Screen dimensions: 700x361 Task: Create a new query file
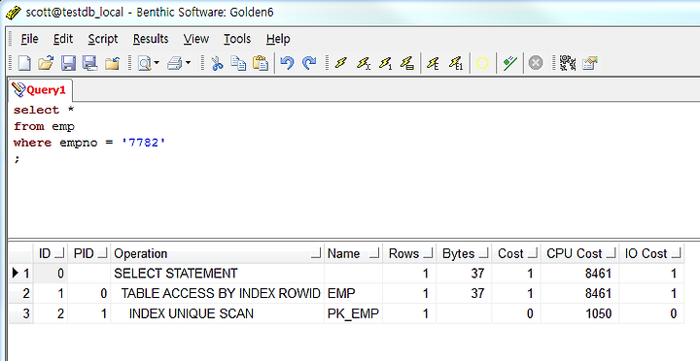(x=23, y=63)
